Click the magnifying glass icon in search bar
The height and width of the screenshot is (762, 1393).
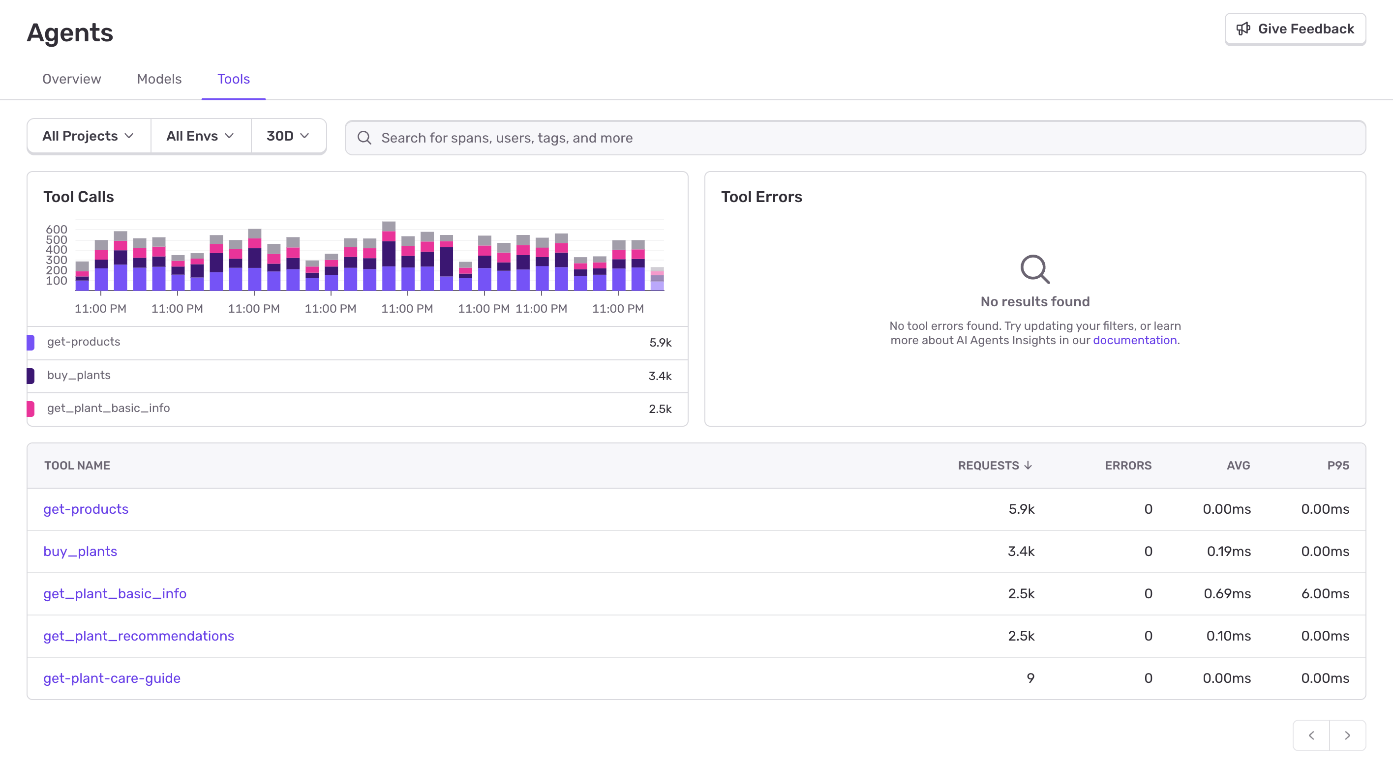[364, 138]
